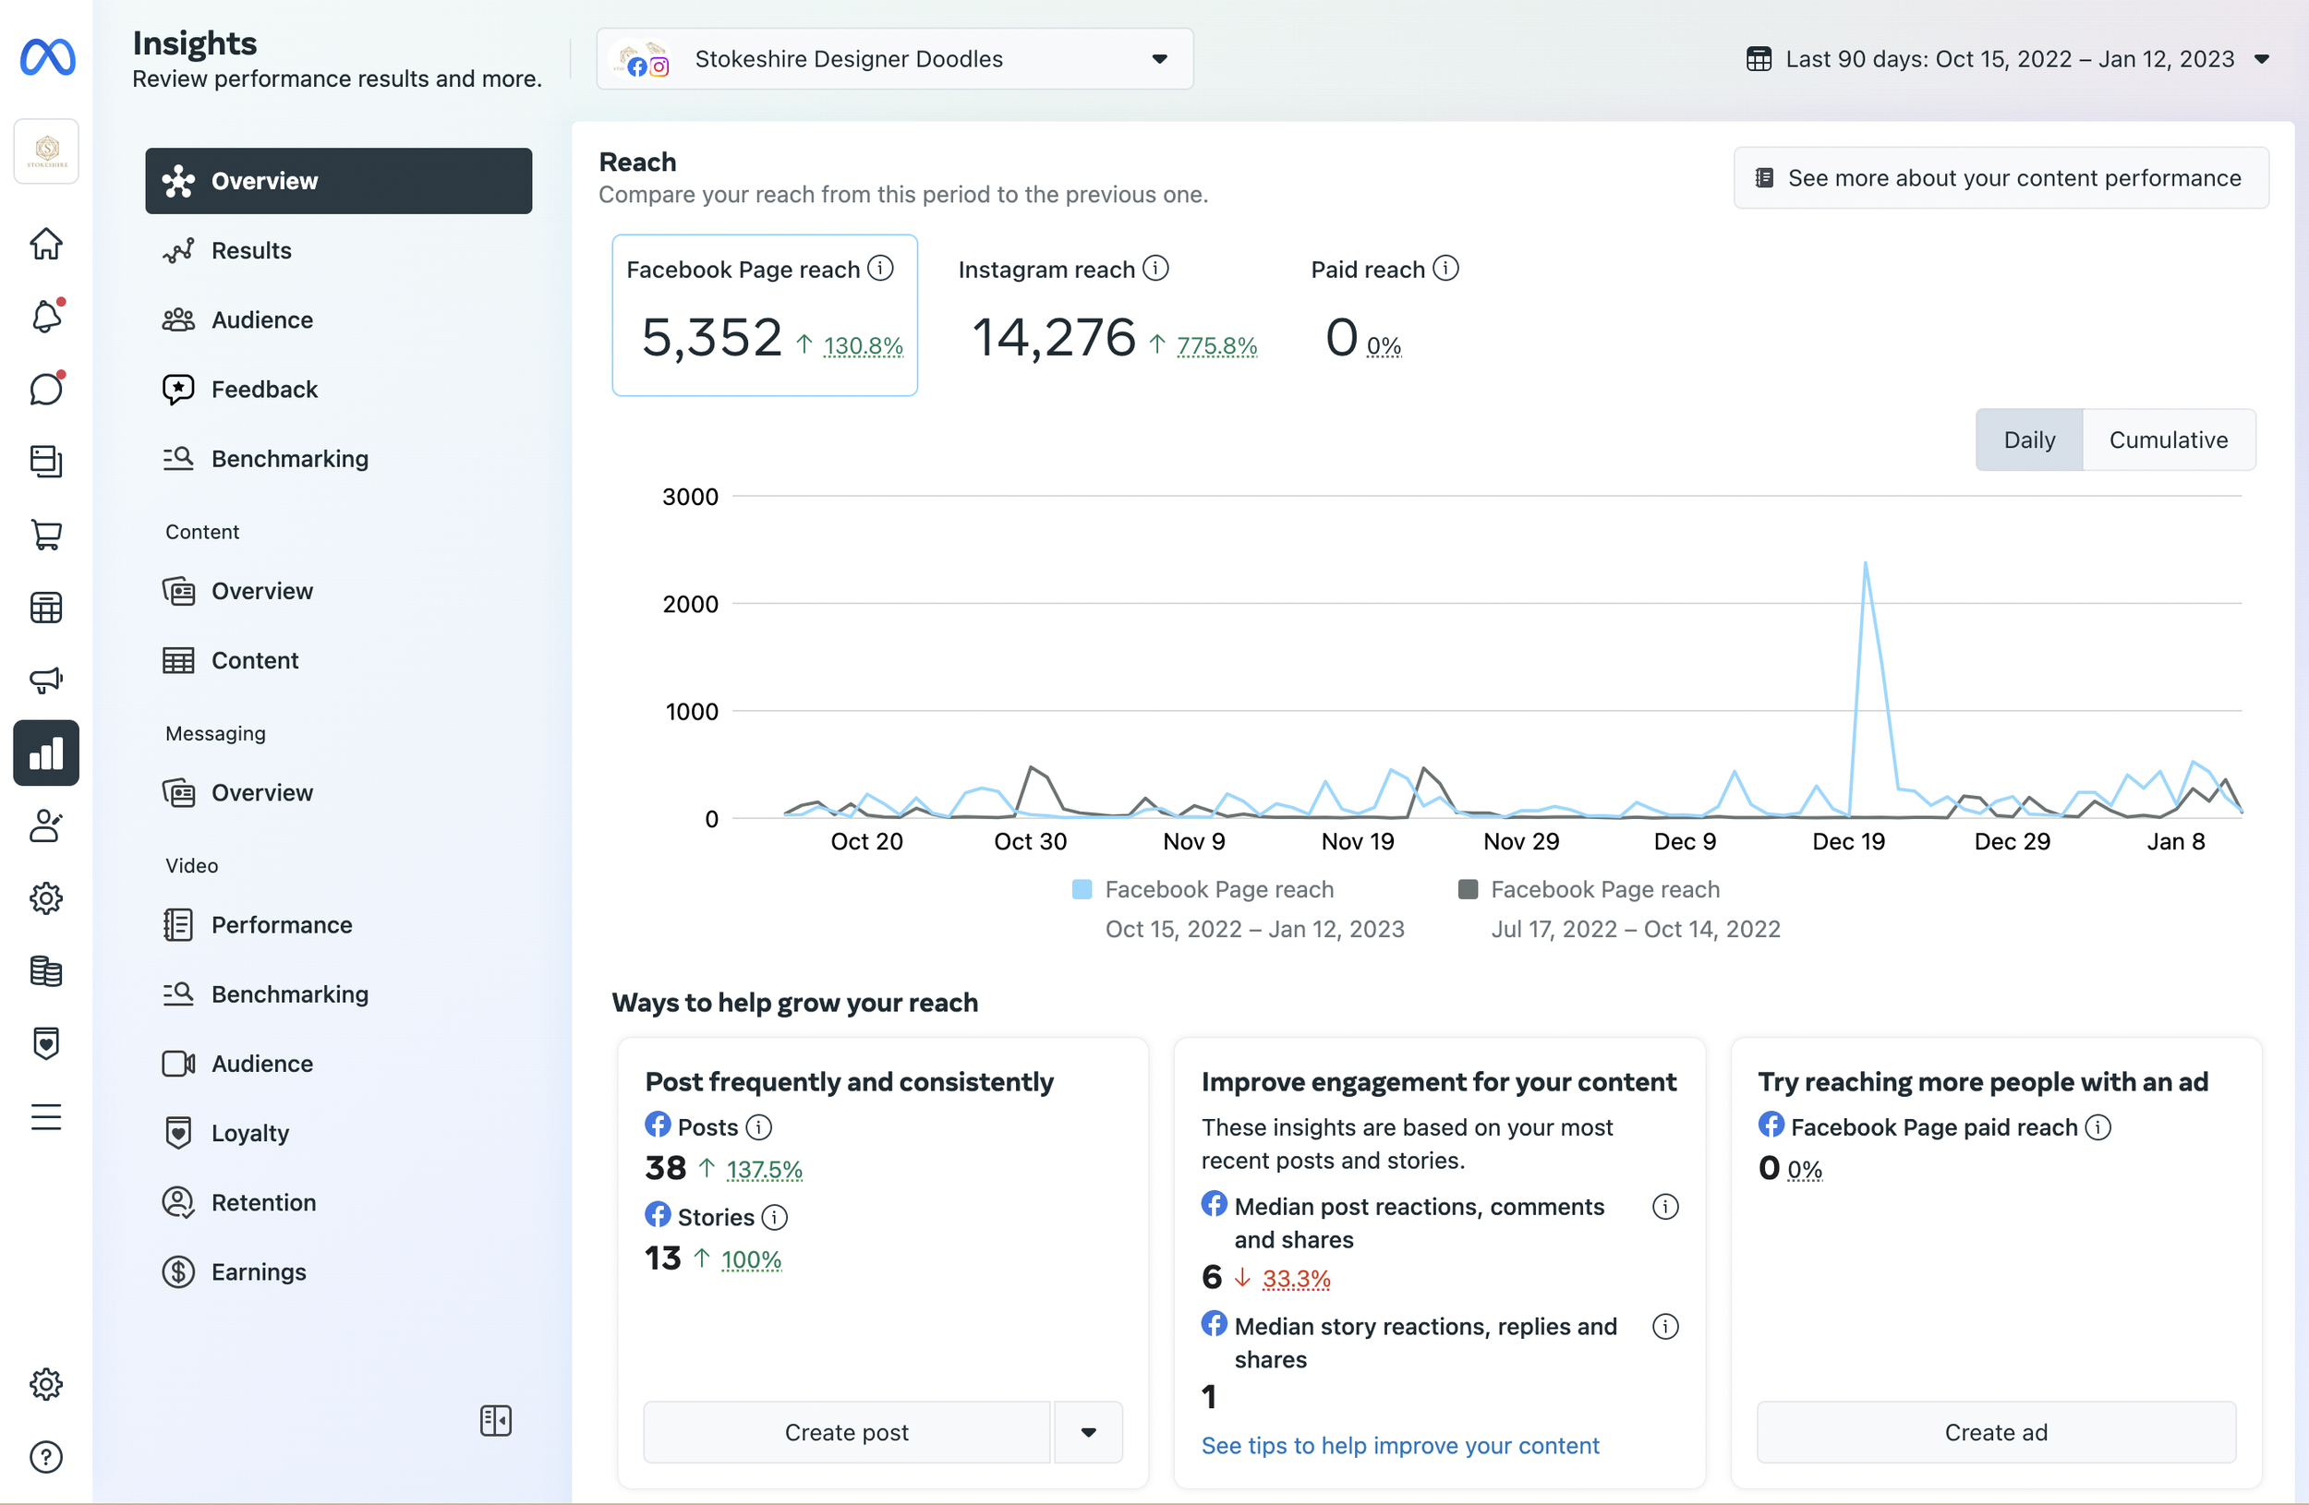Open Results in the sidebar menu
This screenshot has width=2309, height=1505.
tap(251, 250)
